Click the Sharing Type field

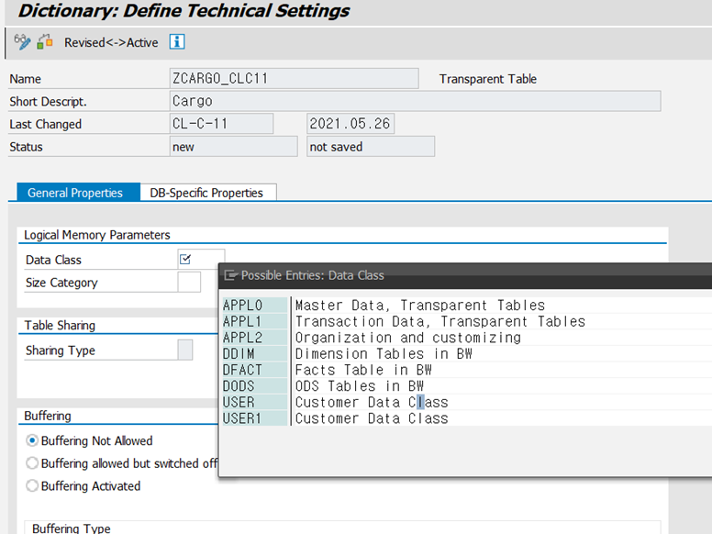click(185, 350)
